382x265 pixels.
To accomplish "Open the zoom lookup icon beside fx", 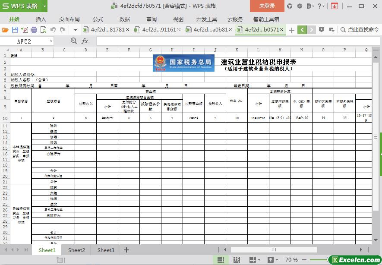I will point(73,41).
